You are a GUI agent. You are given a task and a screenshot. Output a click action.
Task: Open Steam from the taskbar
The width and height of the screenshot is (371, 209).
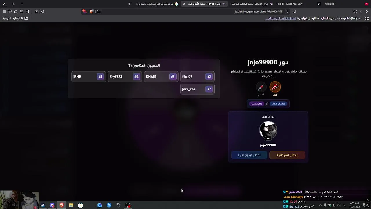click(43, 205)
